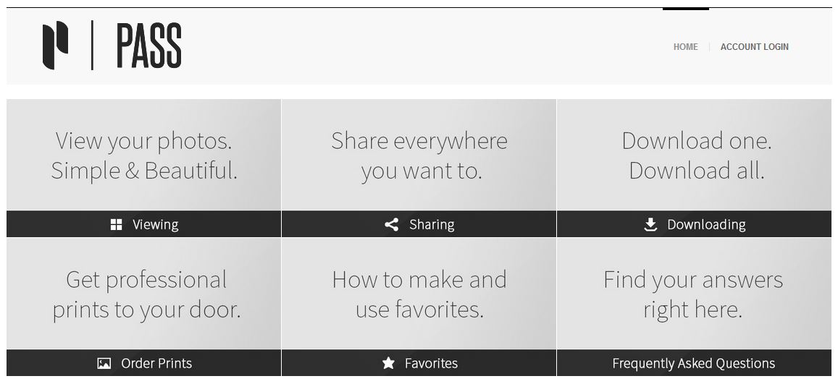
Task: Click the picture icon beside Order Prints
Action: click(x=104, y=364)
